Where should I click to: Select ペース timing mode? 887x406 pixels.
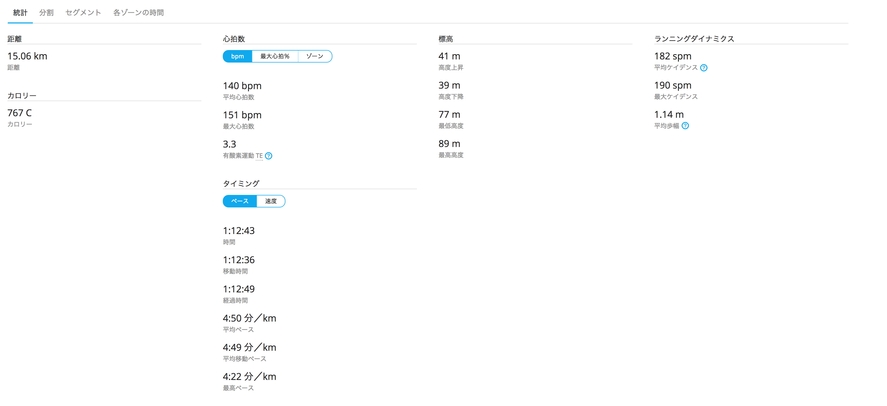tap(240, 201)
